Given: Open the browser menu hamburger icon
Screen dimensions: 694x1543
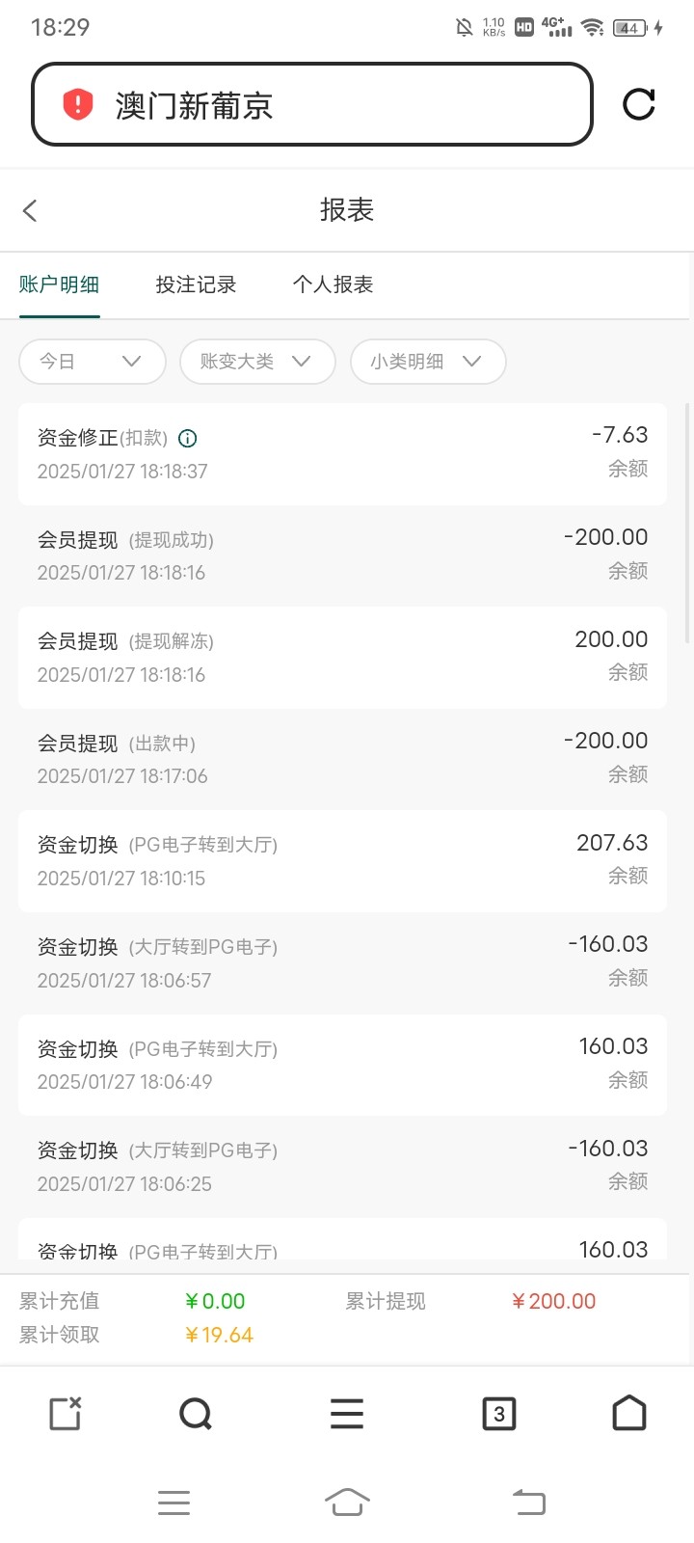Looking at the screenshot, I should (x=347, y=1414).
